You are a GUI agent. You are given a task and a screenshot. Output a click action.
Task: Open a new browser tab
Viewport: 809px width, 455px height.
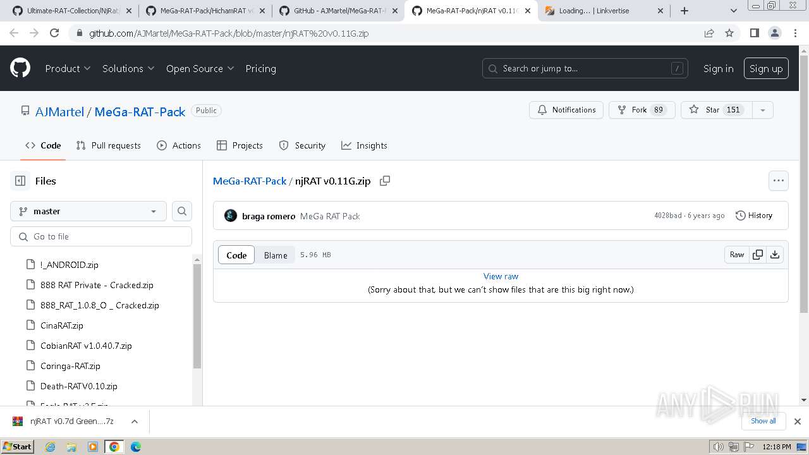684,11
